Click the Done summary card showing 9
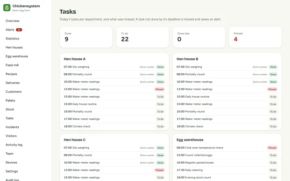The height and width of the screenshot is (181, 290). [86, 37]
